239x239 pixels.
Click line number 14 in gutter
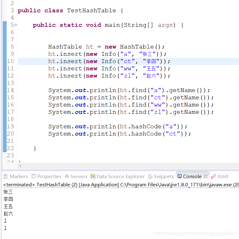pos(10,90)
